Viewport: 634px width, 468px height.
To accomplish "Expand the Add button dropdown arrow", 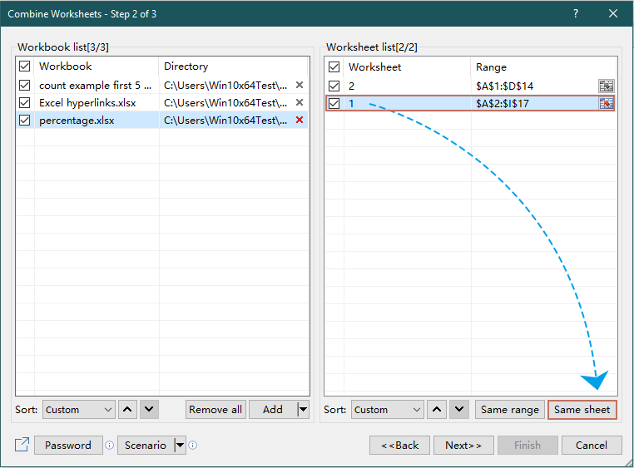I will coord(303,409).
